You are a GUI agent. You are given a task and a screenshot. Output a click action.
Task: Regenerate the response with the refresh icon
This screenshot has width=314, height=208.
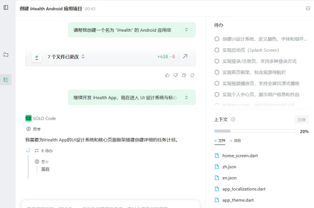(192, 75)
